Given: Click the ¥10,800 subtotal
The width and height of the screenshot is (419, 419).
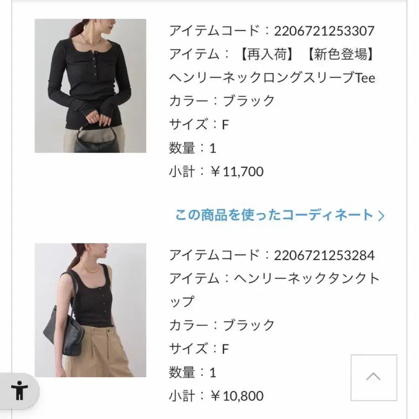Looking at the screenshot, I should tap(237, 396).
